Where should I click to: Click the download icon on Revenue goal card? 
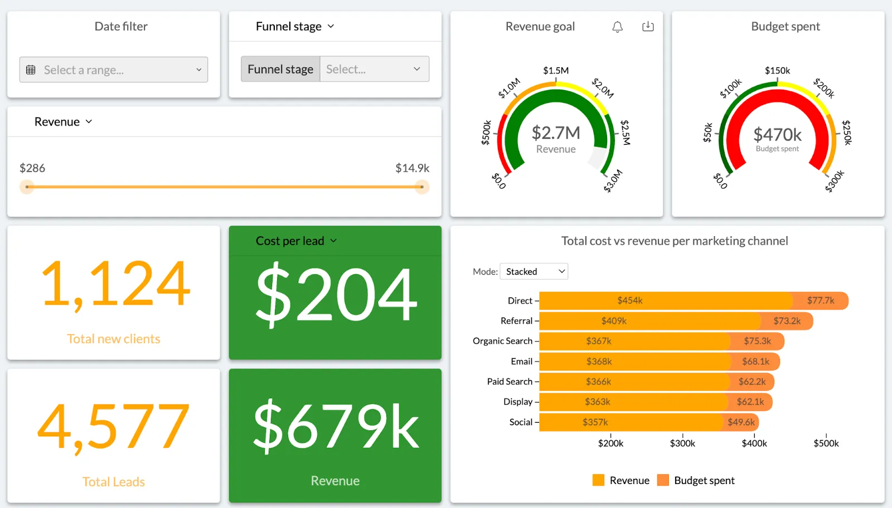coord(648,26)
